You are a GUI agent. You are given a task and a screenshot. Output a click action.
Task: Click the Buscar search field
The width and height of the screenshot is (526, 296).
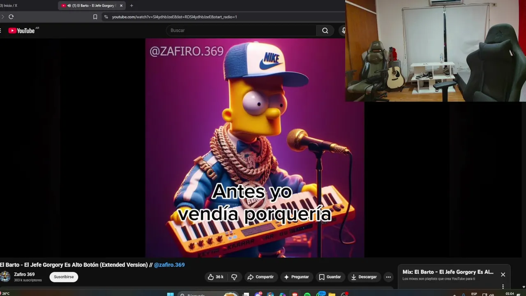click(x=241, y=30)
